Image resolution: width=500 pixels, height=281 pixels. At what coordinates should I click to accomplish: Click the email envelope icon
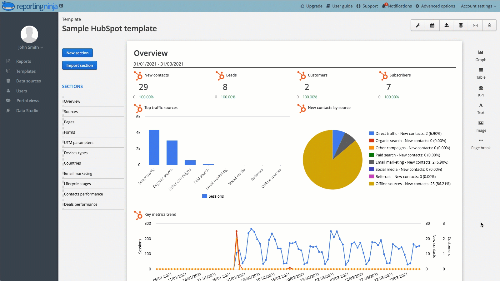click(x=475, y=25)
